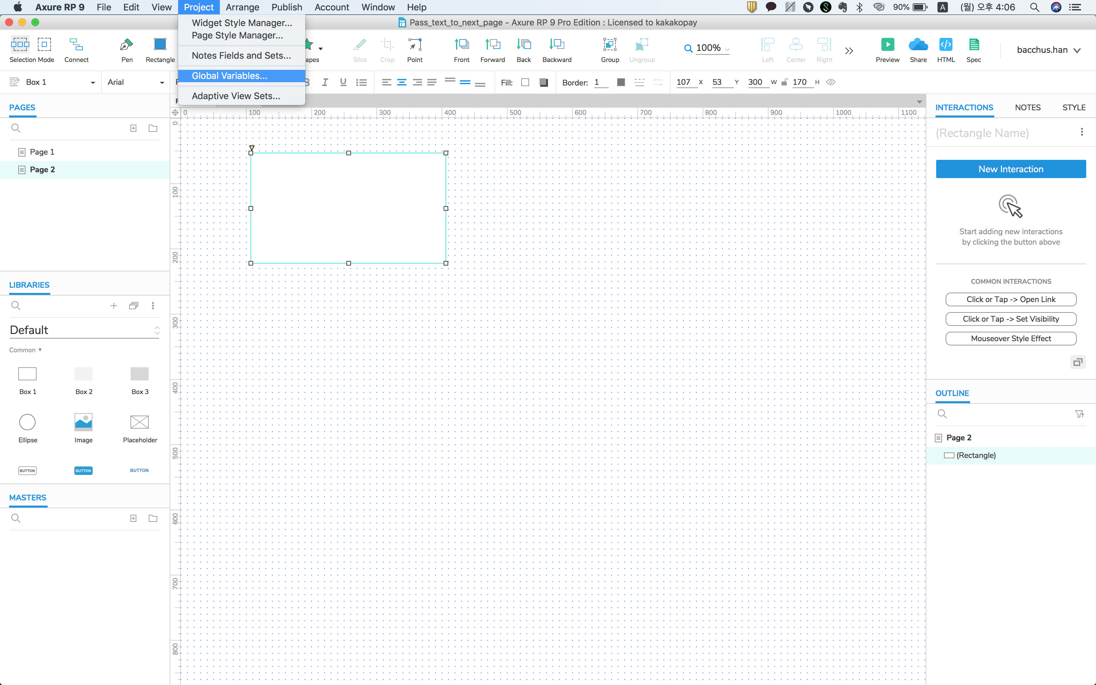The width and height of the screenshot is (1096, 685).
Task: Click the Point tool icon
Action: click(414, 44)
